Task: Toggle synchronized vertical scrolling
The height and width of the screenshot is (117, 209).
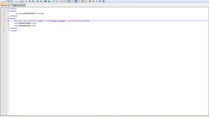Action: (61, 1)
